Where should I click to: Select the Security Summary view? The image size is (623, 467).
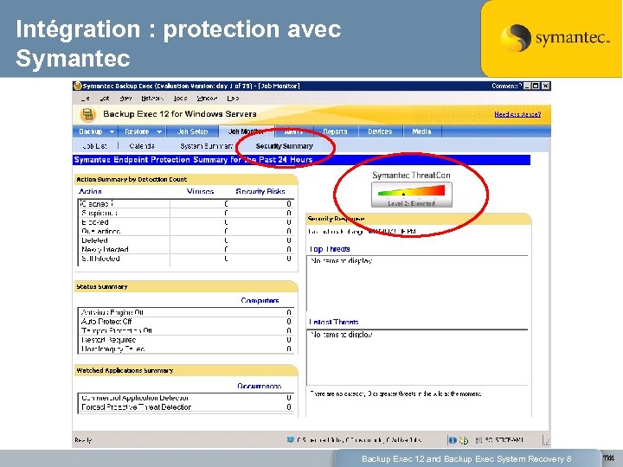click(285, 146)
